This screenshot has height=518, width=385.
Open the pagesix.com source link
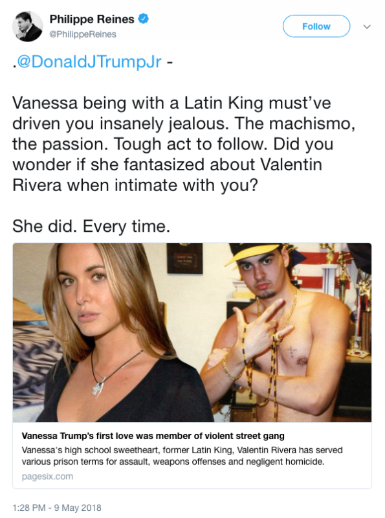point(47,477)
